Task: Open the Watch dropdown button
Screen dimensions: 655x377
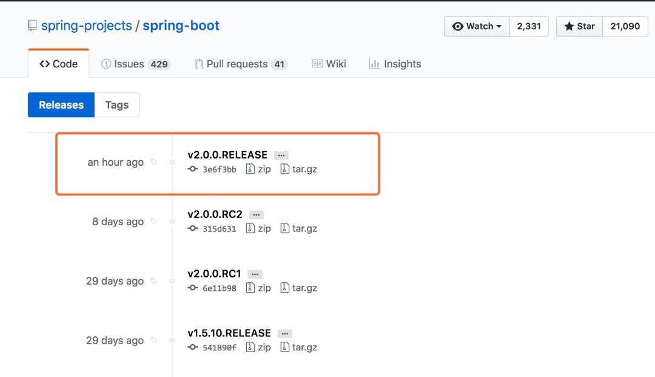Action: [x=477, y=26]
